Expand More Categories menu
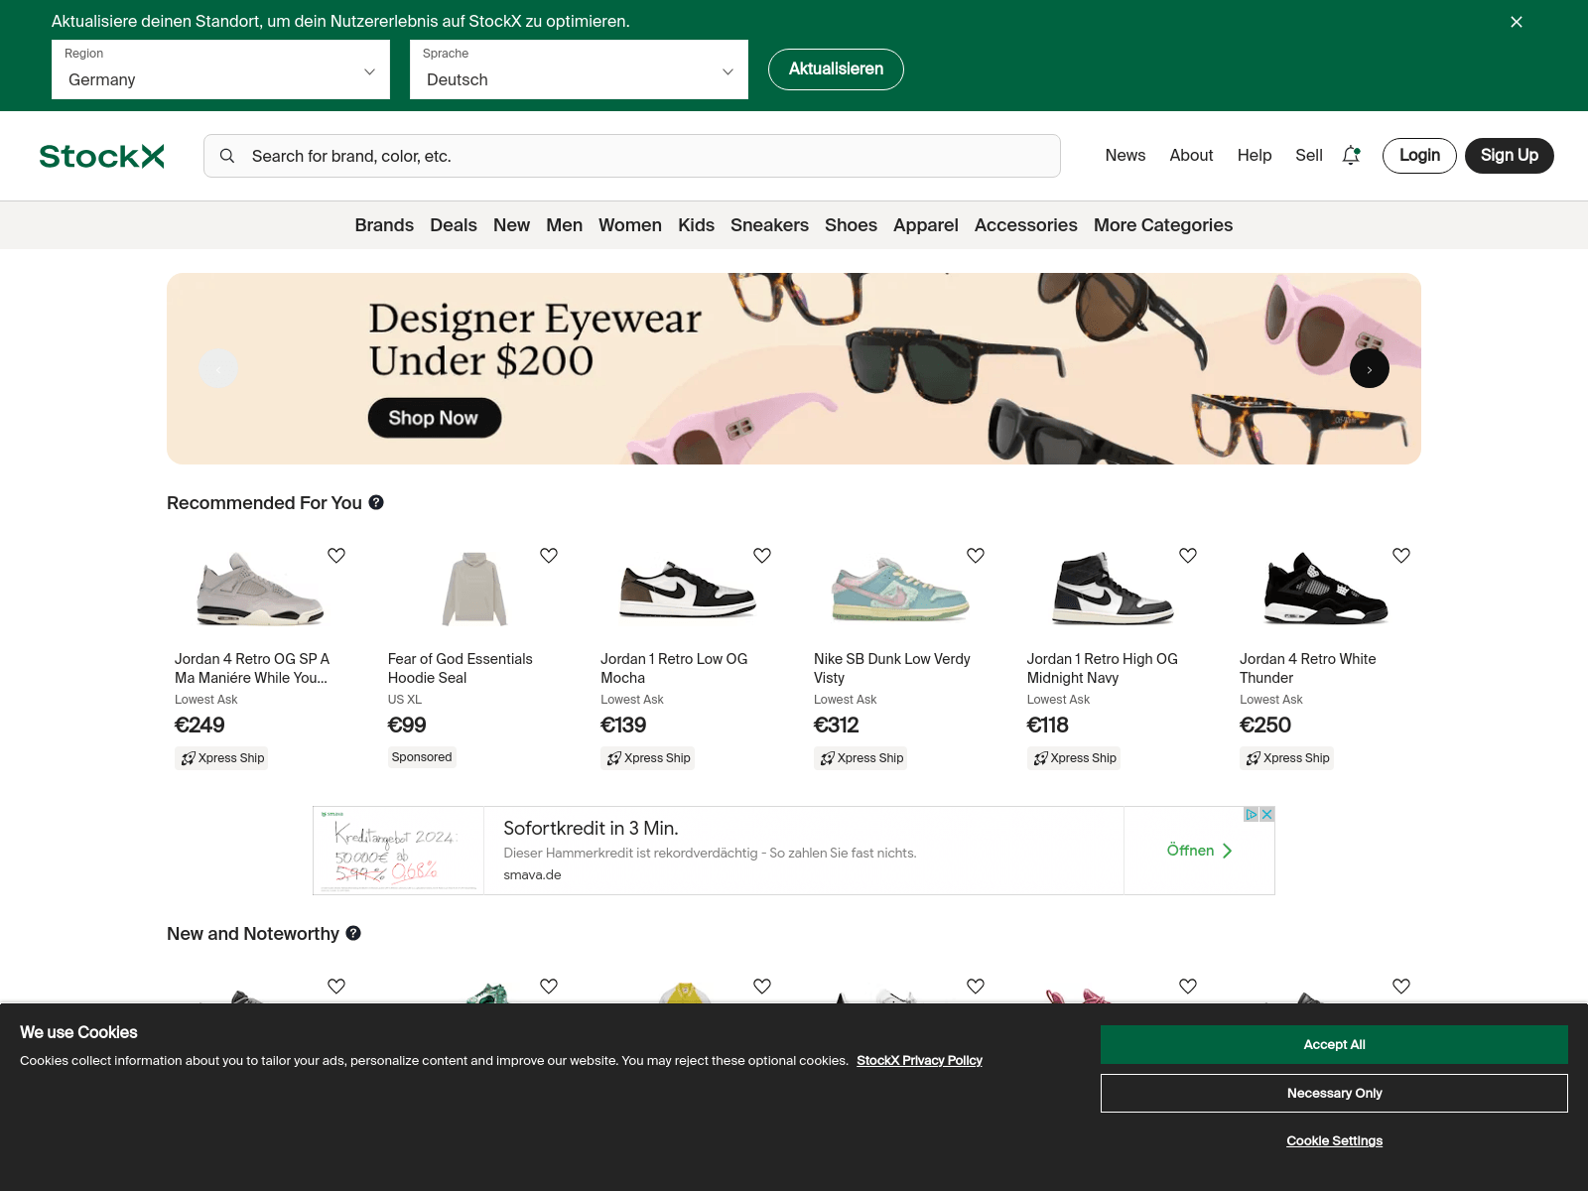The image size is (1588, 1191). pyautogui.click(x=1163, y=225)
